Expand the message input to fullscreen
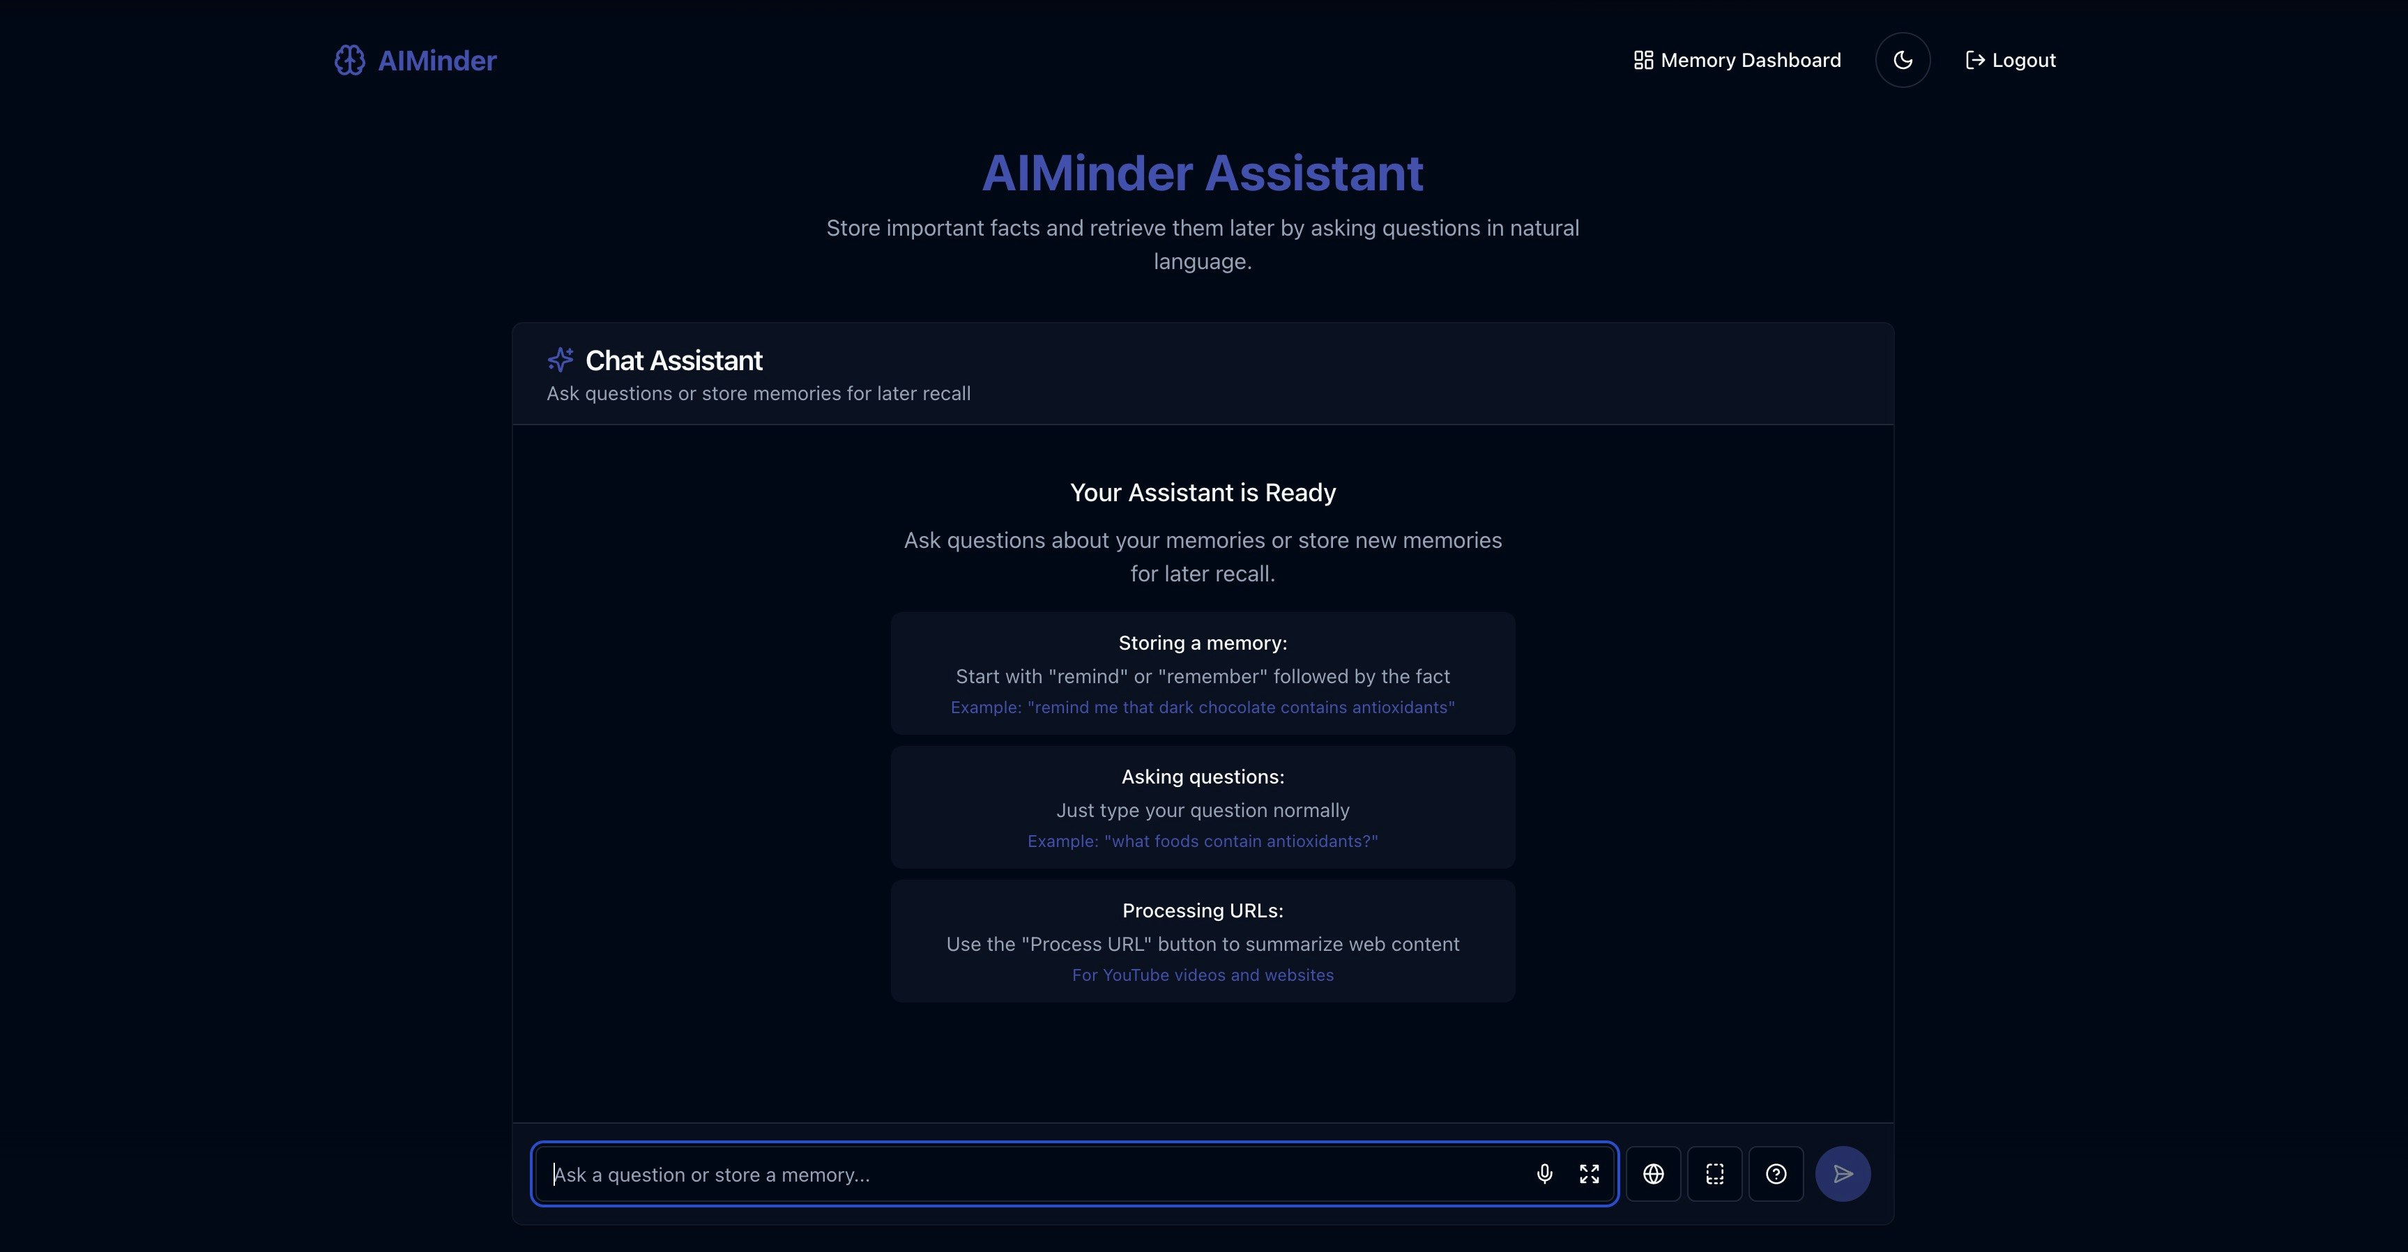The width and height of the screenshot is (2408, 1252). point(1589,1173)
